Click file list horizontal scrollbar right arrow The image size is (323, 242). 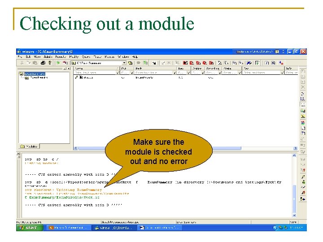(x=295, y=148)
